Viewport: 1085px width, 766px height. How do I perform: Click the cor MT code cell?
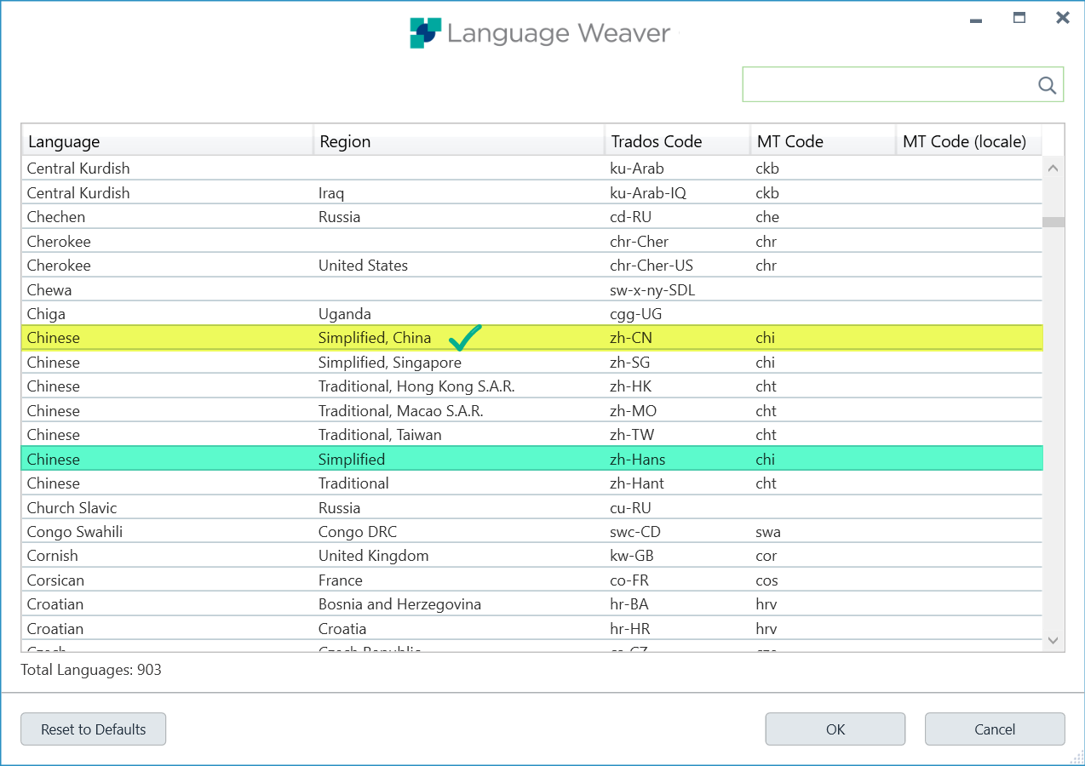coord(766,556)
